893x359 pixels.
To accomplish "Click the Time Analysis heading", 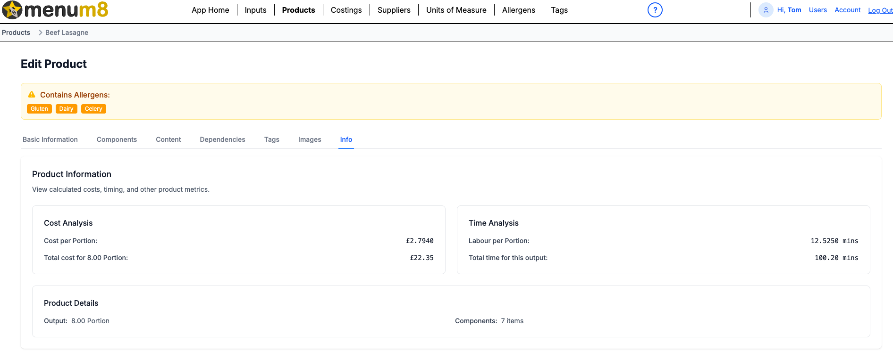I will coord(493,223).
